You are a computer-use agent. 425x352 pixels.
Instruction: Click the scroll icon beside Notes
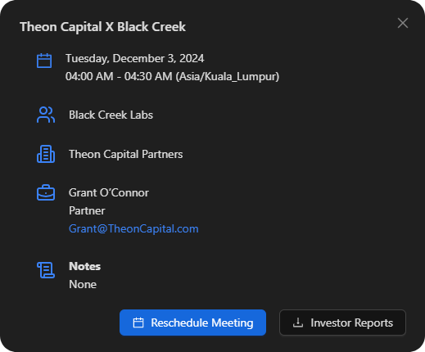tap(46, 270)
